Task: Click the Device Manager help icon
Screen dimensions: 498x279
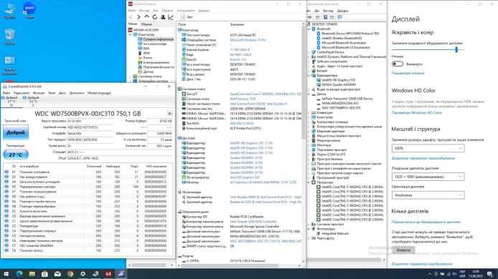Action: (325, 17)
